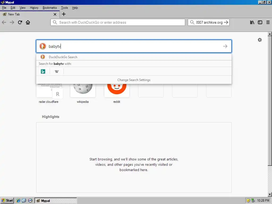Toggle the sidebar view icon
This screenshot has width=272, height=204.
pos(260,22)
